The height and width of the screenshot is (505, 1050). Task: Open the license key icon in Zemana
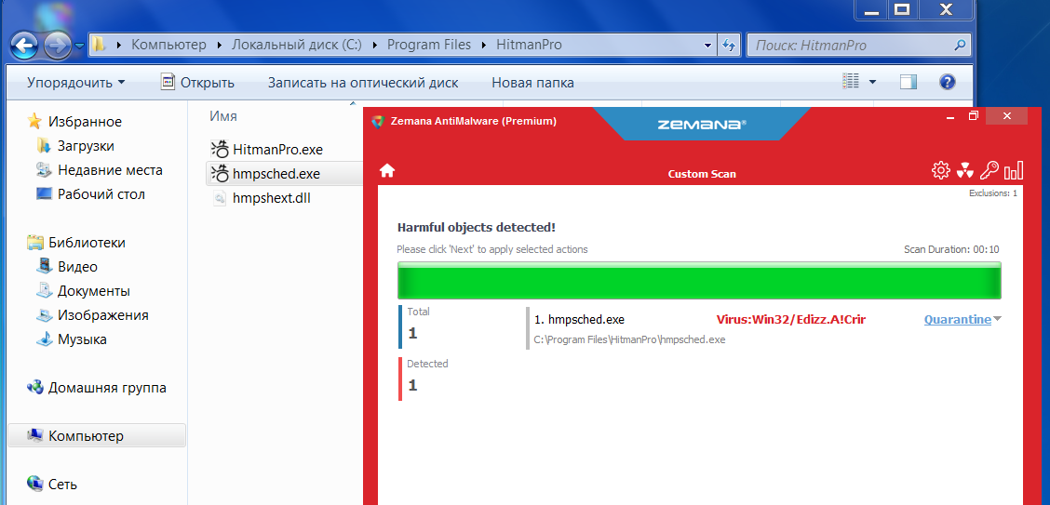pyautogui.click(x=989, y=170)
